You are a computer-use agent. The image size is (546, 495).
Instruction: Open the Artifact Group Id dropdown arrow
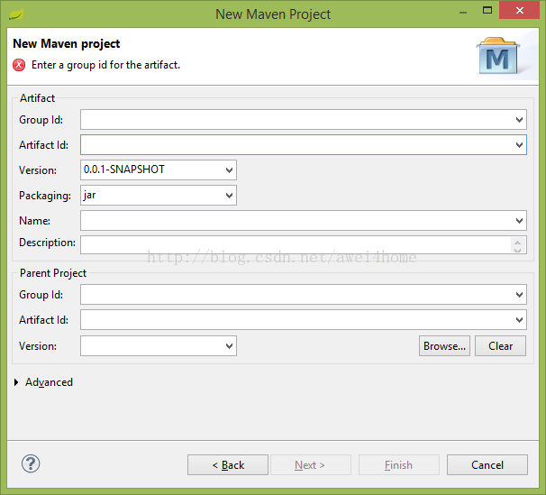pos(519,120)
